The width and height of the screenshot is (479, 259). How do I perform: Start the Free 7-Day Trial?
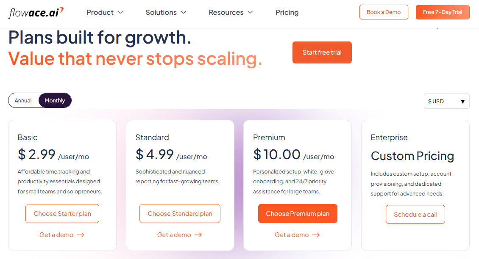(x=443, y=12)
